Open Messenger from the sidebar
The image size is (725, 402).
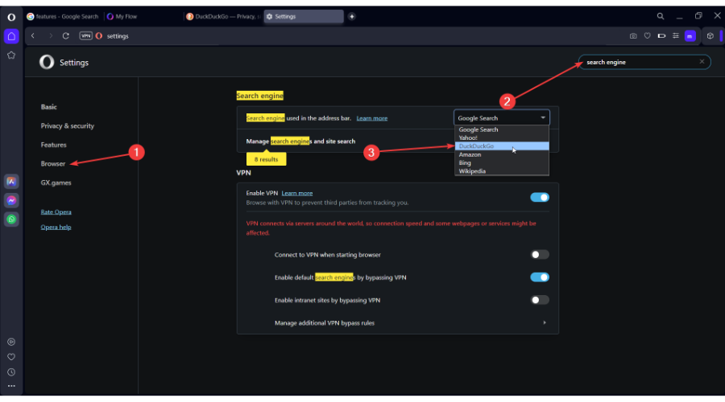coord(11,200)
